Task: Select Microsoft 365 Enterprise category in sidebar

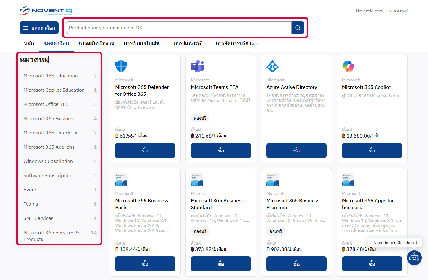Action: click(51, 133)
